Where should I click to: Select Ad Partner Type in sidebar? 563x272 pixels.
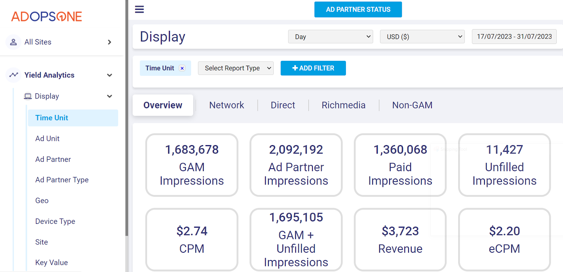click(x=62, y=180)
